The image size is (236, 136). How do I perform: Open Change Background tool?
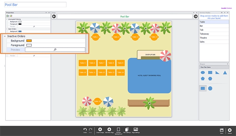click(x=118, y=129)
